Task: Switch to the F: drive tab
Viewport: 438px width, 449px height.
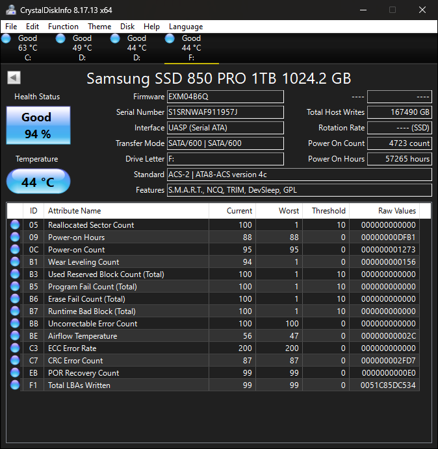Action: point(191,48)
